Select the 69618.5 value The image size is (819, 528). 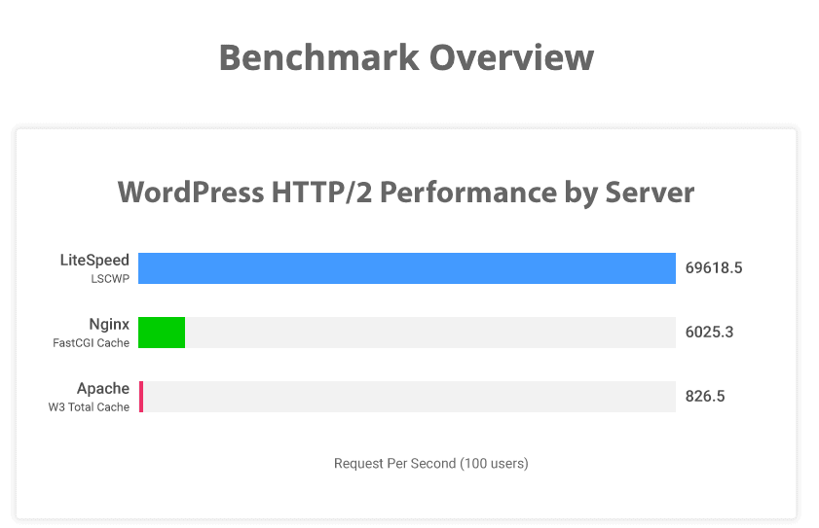714,268
